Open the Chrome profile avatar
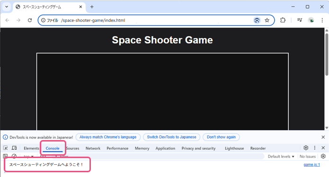Screen dimensions: 329x177 click(x=311, y=20)
